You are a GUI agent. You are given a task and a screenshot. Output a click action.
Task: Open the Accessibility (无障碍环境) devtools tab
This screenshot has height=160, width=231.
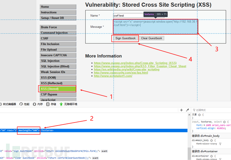(x=69, y=104)
